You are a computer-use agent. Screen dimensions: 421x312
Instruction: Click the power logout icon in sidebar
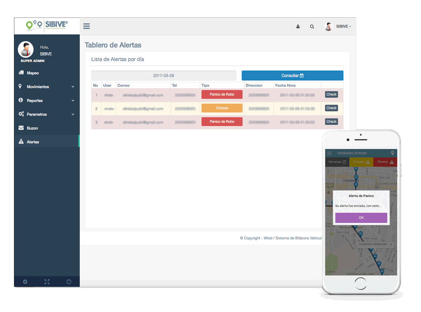tap(69, 282)
